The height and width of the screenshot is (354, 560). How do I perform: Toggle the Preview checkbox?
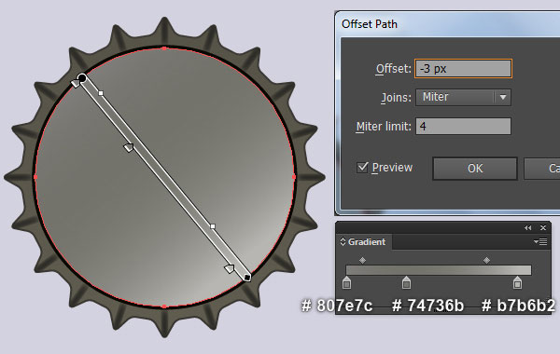tap(362, 167)
